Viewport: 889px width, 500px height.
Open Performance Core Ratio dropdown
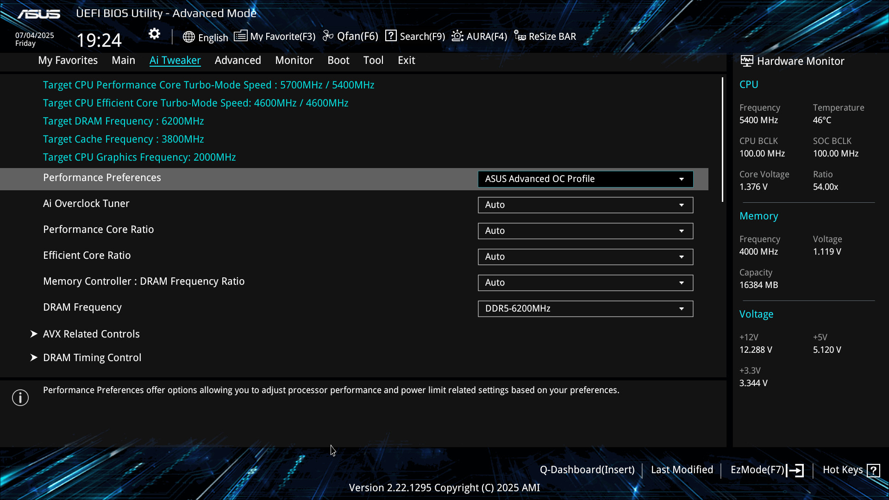coord(585,231)
